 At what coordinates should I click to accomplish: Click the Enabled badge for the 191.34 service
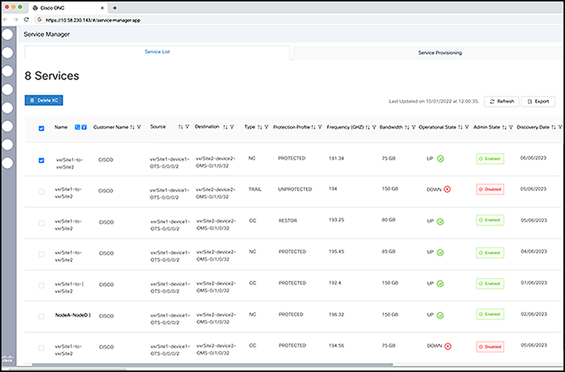point(490,158)
